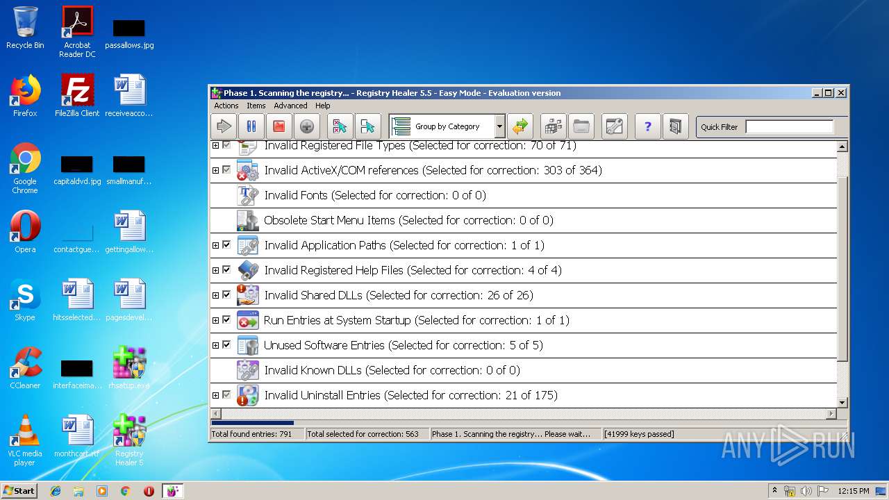Click the Windows Start button
This screenshot has width=889, height=500.
point(19,490)
